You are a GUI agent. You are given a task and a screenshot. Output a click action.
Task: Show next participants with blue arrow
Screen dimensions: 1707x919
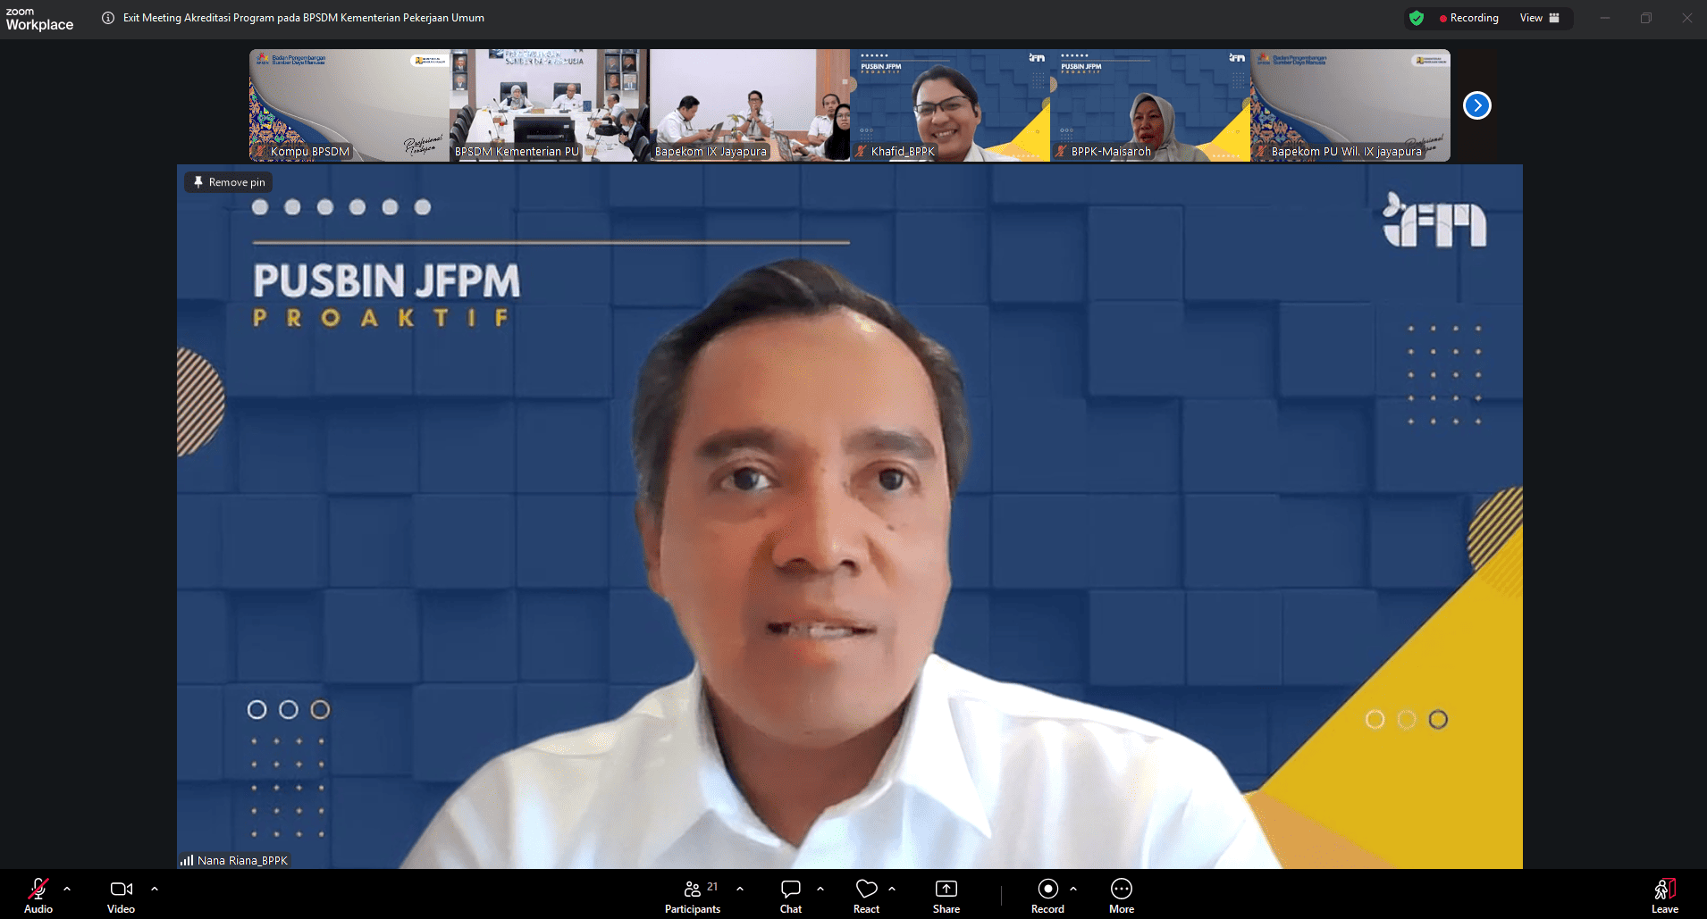[x=1476, y=105]
